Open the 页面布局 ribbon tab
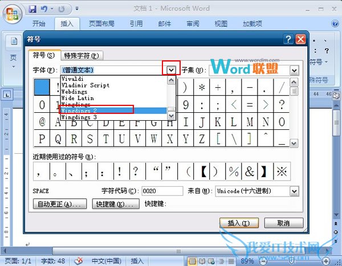The image size is (342, 266). pyautogui.click(x=101, y=23)
